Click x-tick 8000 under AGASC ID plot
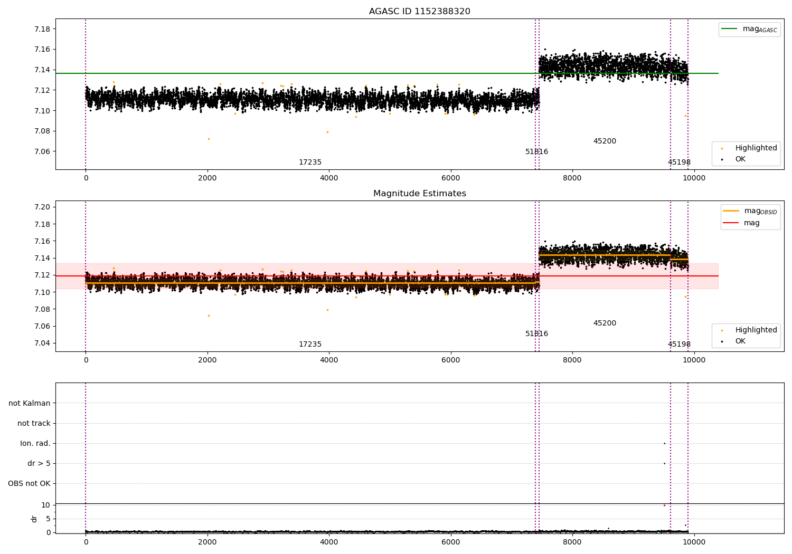 [x=572, y=178]
